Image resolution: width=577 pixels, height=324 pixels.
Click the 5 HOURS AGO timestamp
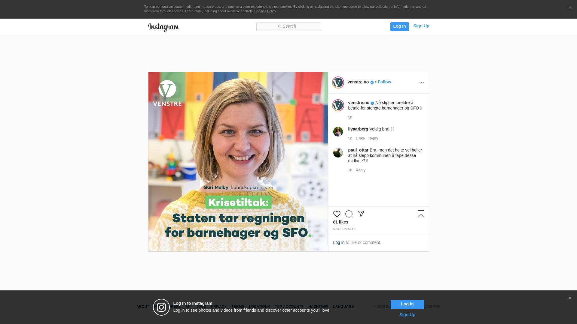point(343,229)
